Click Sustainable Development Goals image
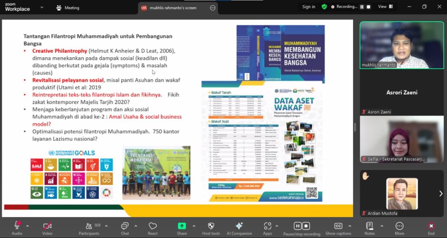447x238 pixels. [x=72, y=174]
